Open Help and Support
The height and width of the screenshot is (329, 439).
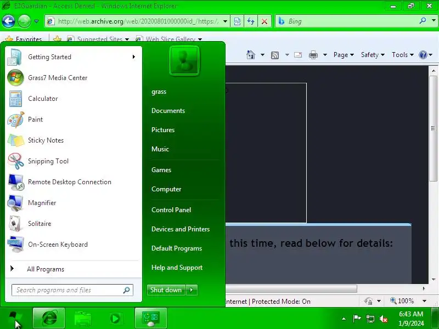coord(177,268)
